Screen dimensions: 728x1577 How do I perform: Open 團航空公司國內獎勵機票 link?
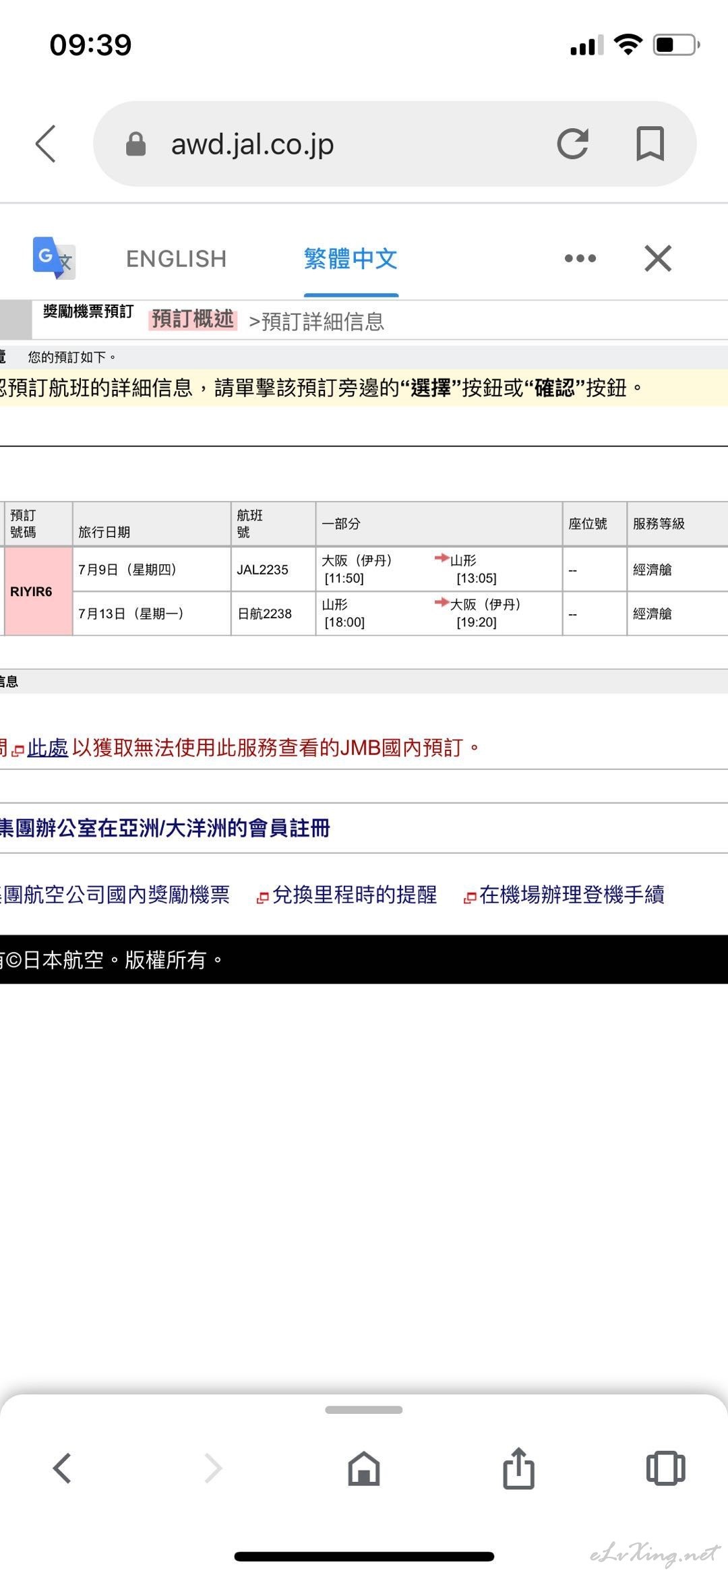point(115,895)
